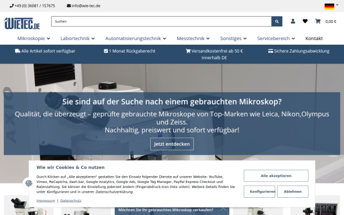The image size is (344, 215).
Task: Click the info@wie-tec.de email address
Action: pyautogui.click(x=86, y=6)
